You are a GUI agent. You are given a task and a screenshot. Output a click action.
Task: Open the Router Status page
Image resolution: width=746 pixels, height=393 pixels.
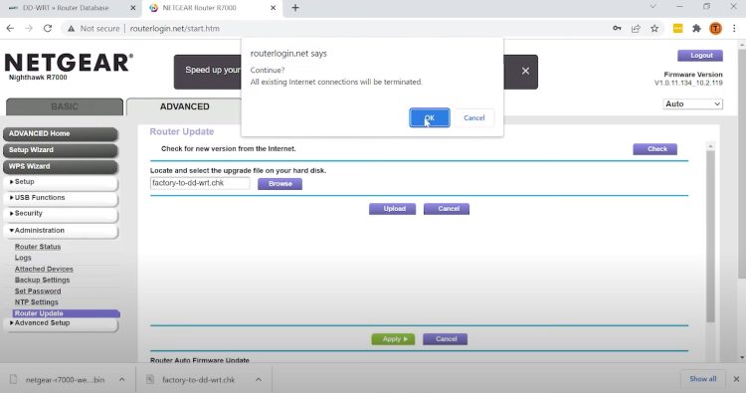coord(38,247)
